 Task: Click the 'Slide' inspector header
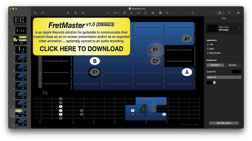pyautogui.click(x=224, y=18)
